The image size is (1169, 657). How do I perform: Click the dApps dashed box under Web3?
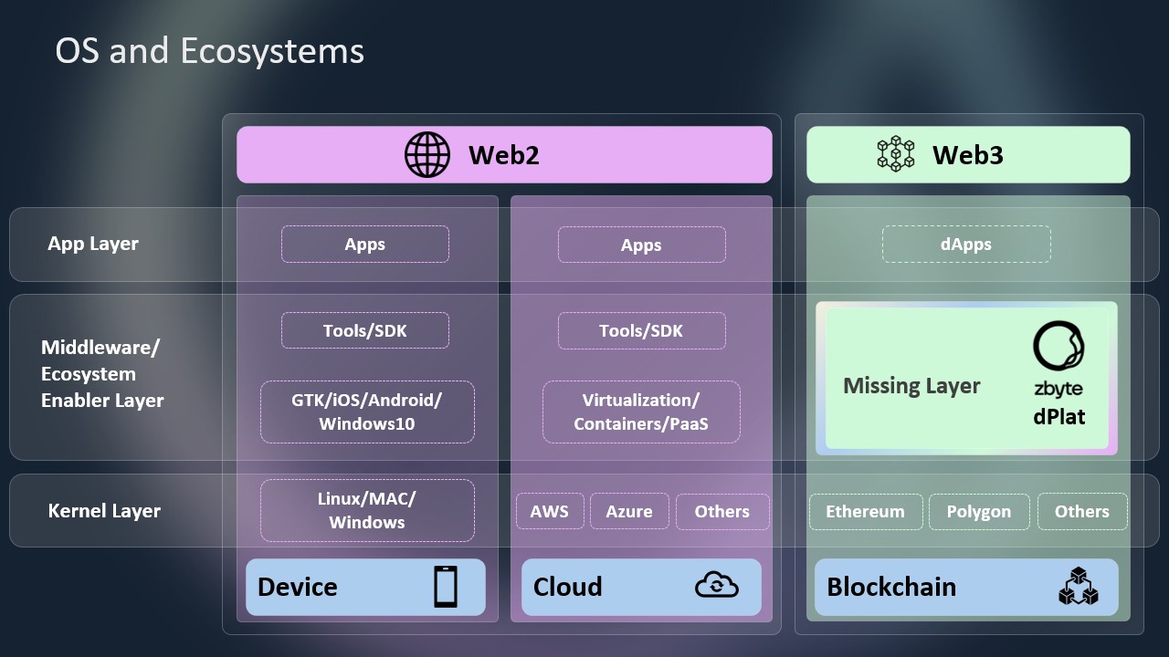965,244
